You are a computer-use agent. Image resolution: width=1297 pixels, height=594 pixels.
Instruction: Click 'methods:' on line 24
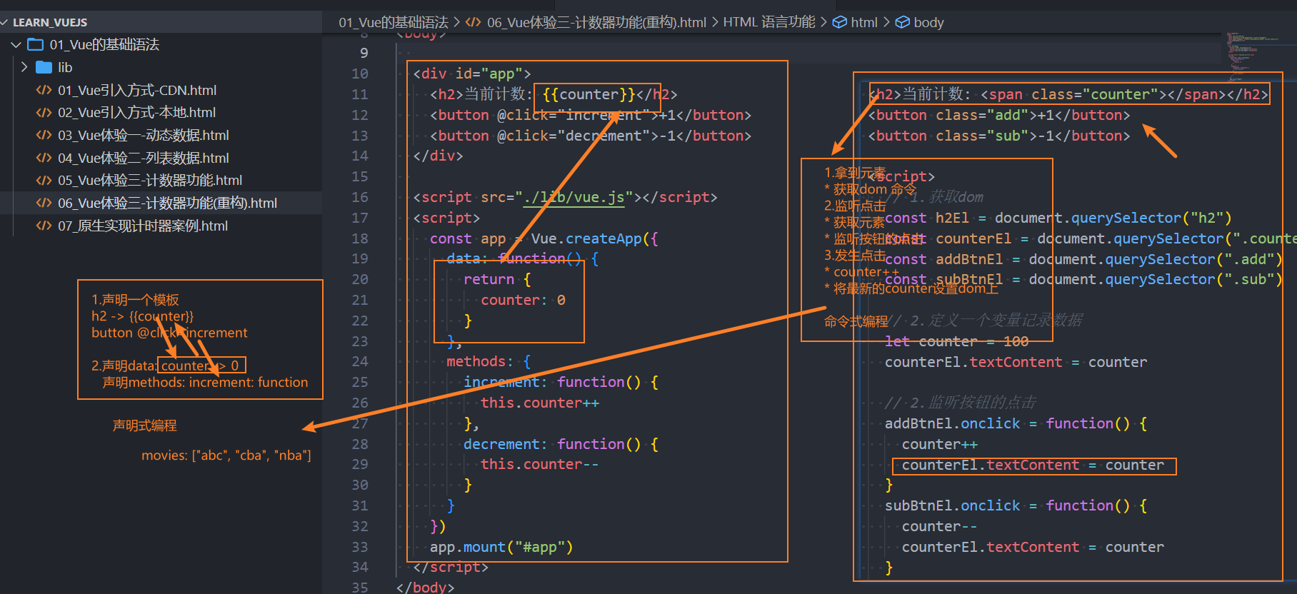point(480,361)
